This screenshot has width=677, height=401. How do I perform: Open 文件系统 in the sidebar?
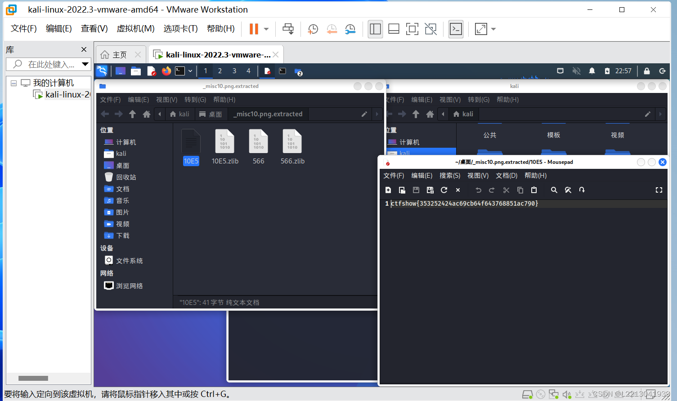click(x=129, y=261)
